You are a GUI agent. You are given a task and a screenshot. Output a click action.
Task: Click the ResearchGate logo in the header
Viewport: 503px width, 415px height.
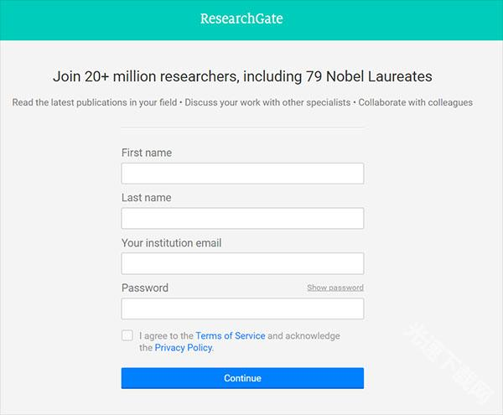(241, 18)
